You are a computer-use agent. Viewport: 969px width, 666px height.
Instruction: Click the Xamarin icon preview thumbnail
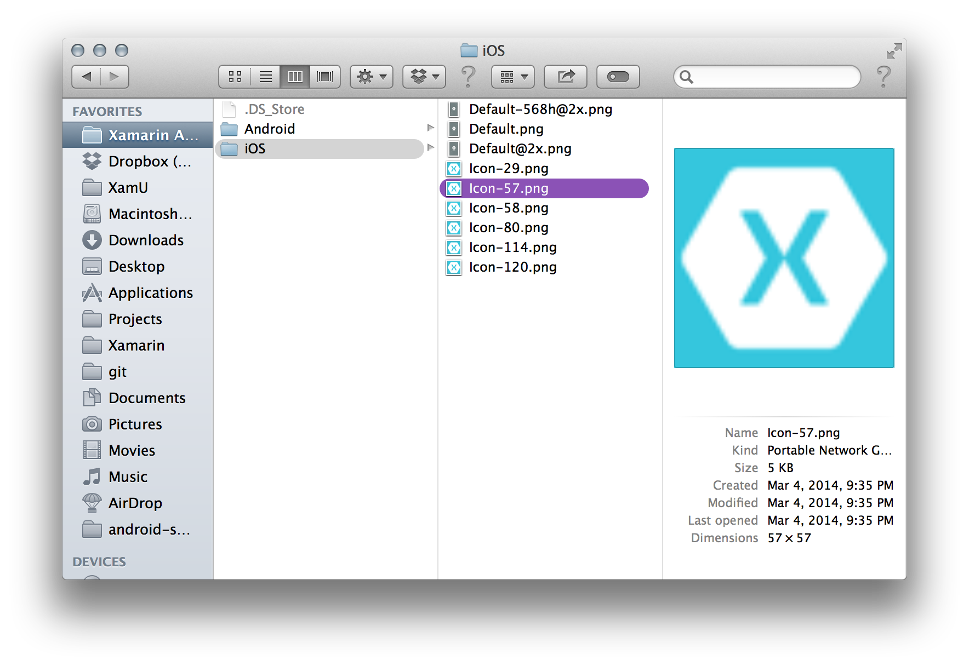point(784,258)
